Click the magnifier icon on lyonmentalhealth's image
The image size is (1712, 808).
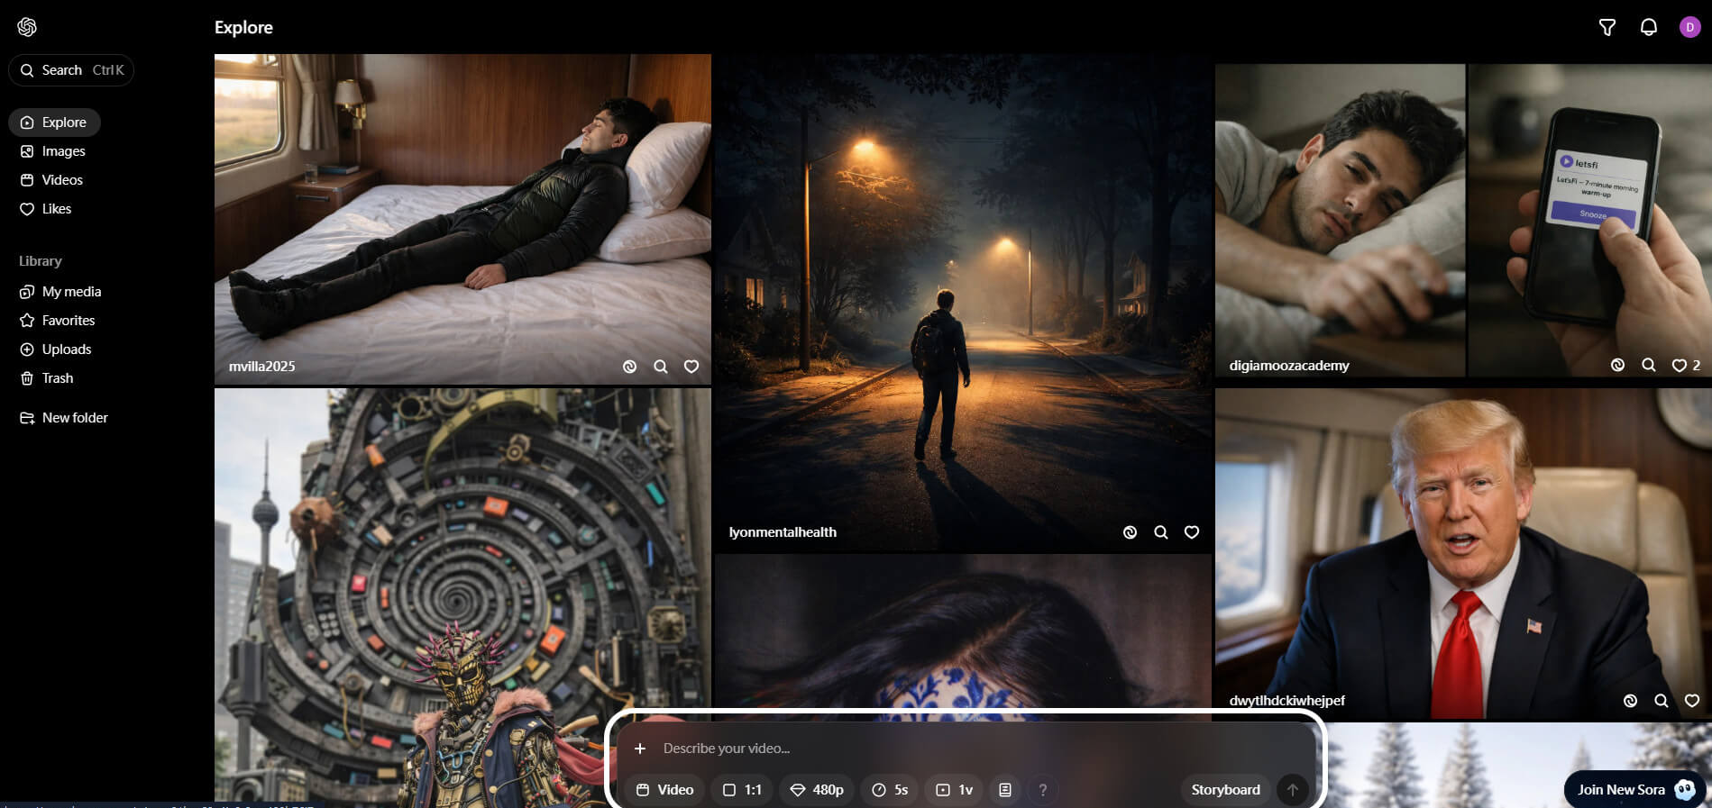click(x=1160, y=532)
